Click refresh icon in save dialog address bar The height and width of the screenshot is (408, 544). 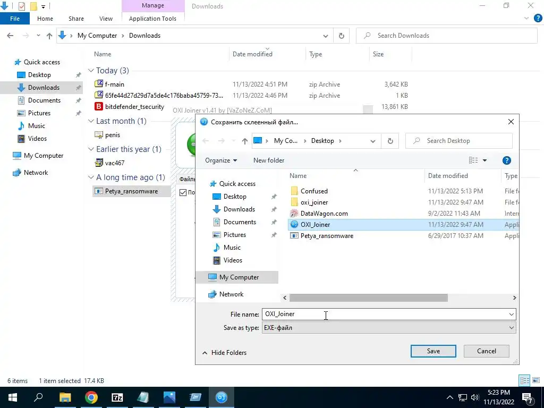[x=390, y=141]
